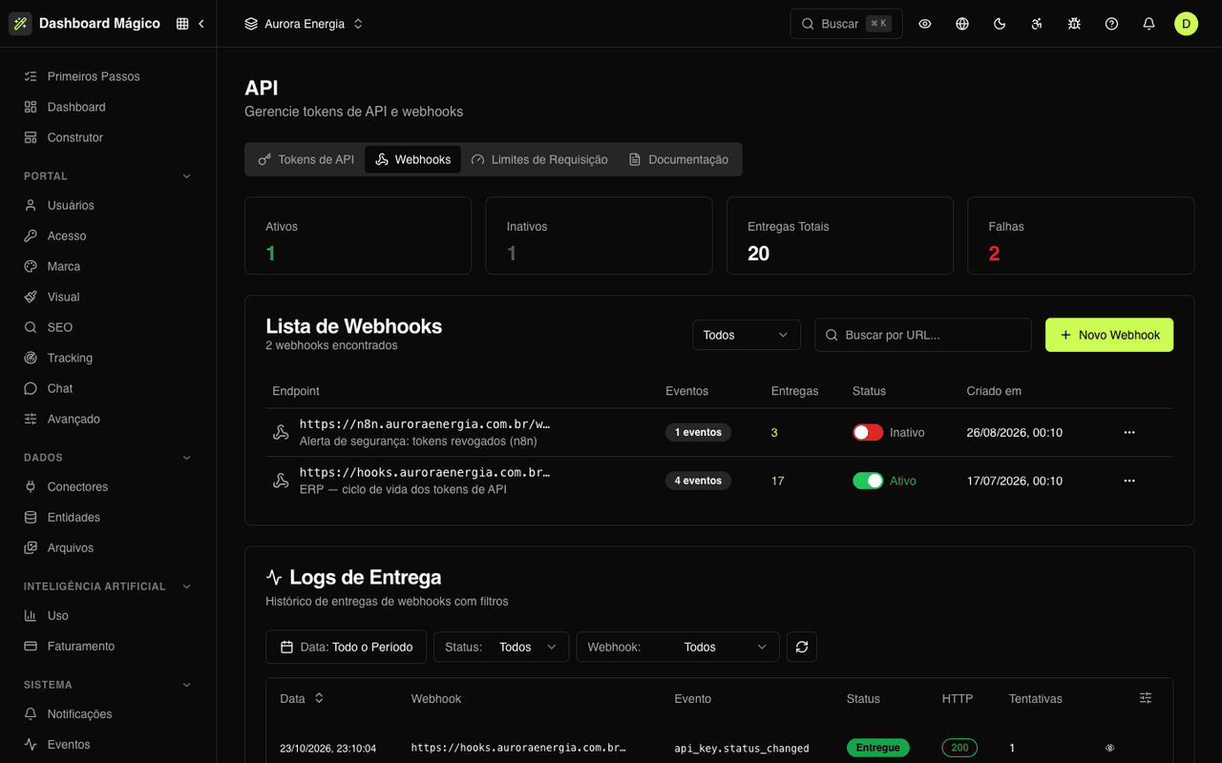Collapse the INTELIGÊNCIA ARTIFICIAL section
Image resolution: width=1222 pixels, height=763 pixels.
click(x=108, y=587)
